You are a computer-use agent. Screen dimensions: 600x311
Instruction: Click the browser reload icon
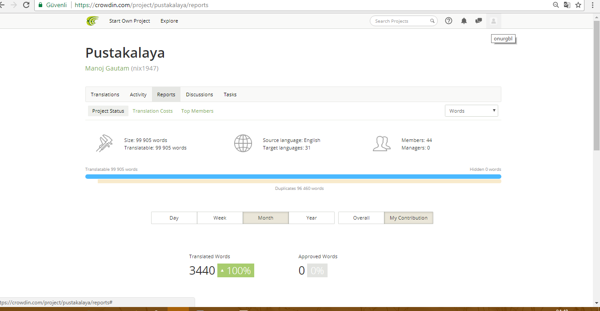pos(26,5)
